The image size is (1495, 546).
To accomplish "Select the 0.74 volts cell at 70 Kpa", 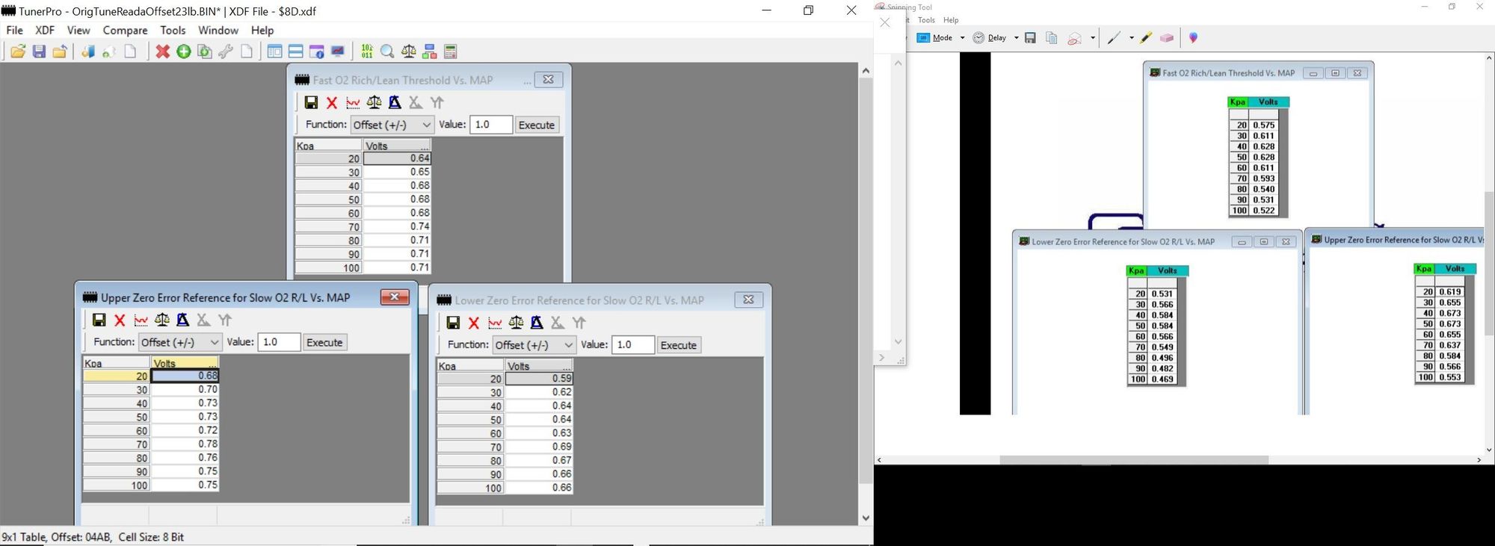I will [x=397, y=226].
